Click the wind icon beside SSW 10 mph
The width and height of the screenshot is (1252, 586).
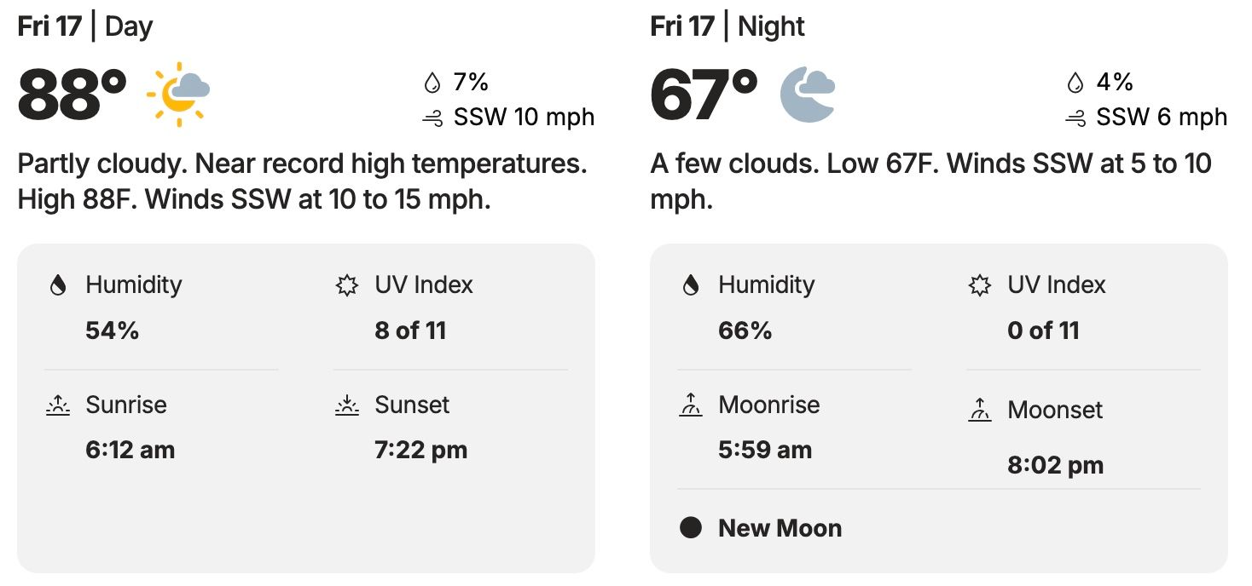pos(432,118)
